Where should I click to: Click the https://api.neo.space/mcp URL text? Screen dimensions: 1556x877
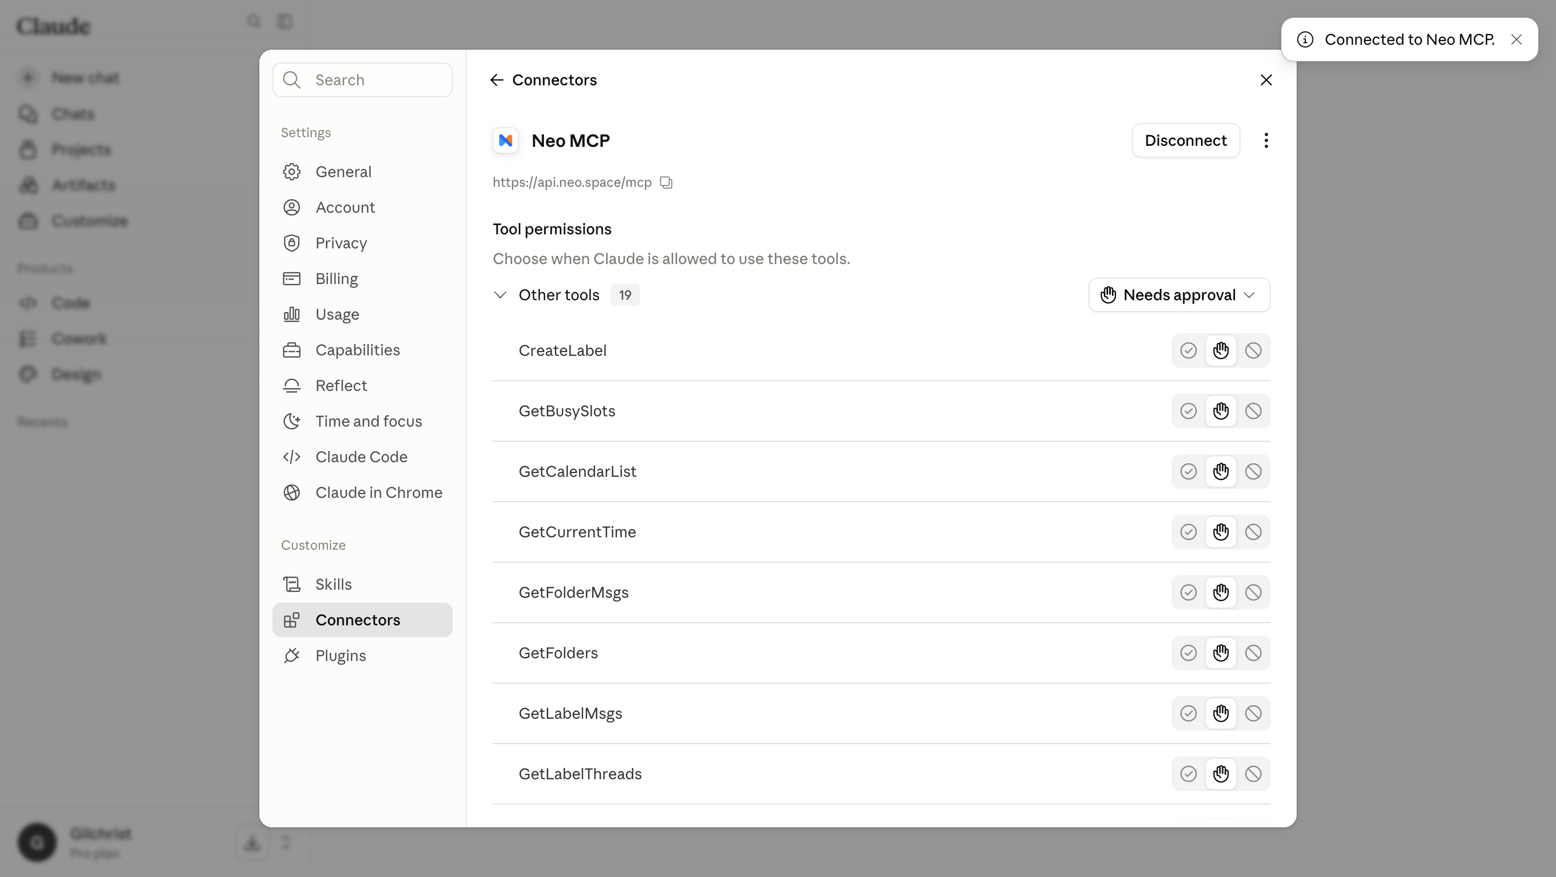[x=572, y=183]
